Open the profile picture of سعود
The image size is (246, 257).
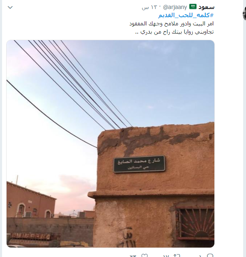click(244, 14)
